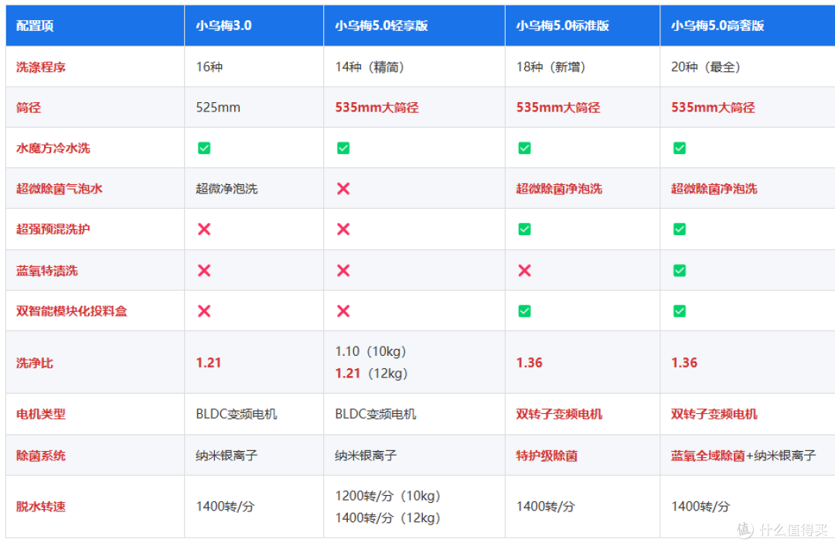Image resolution: width=835 pixels, height=547 pixels.
Task: Click the 水魔方冷水洗 row label
Action: [53, 149]
